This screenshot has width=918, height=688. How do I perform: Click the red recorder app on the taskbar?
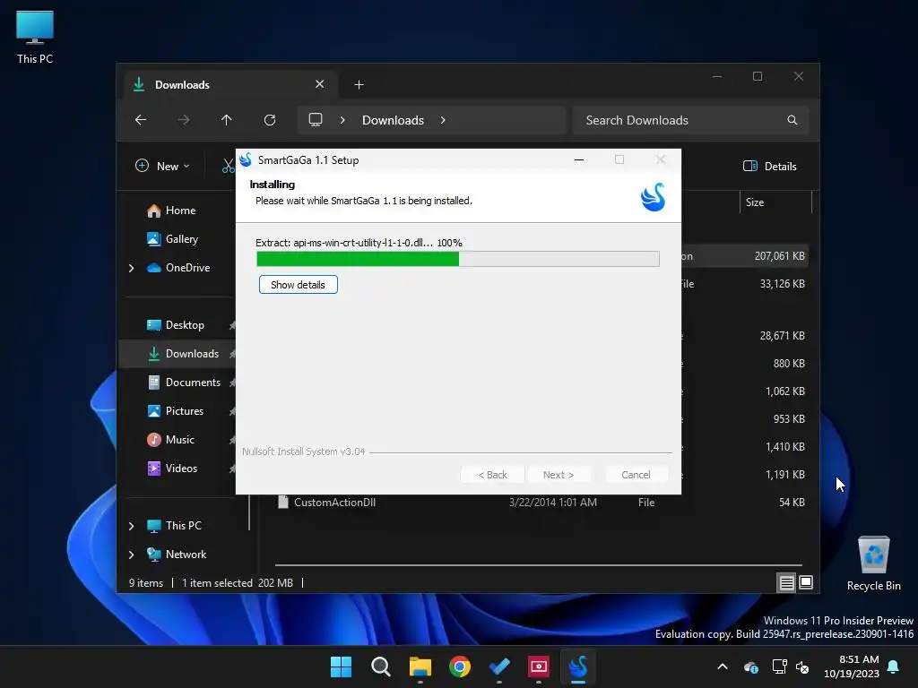539,666
